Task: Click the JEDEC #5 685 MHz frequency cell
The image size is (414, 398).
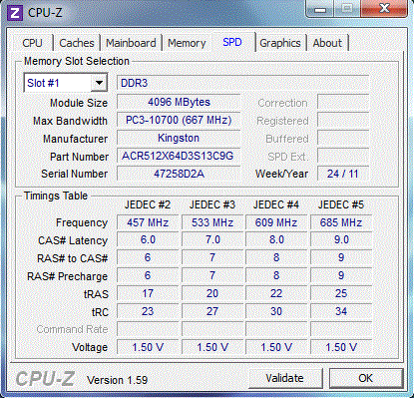Action: pos(341,222)
